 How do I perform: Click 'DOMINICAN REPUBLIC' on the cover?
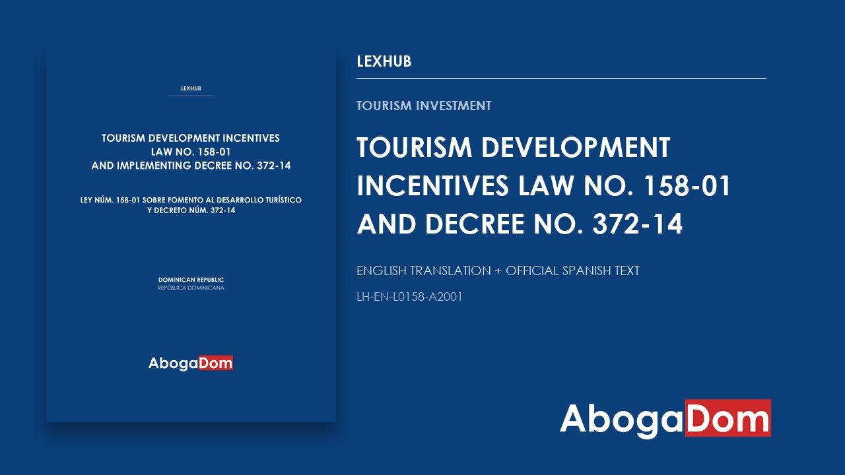(x=191, y=280)
